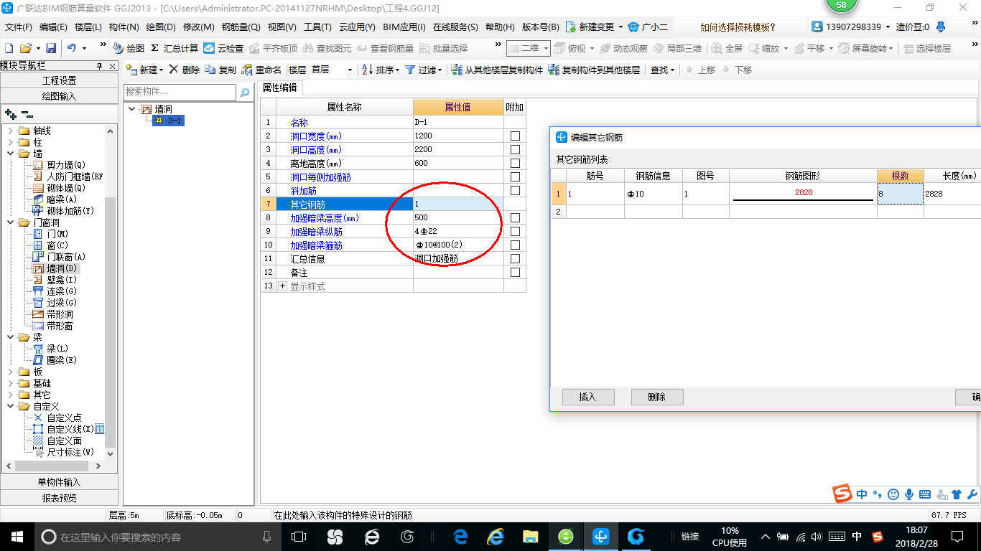Open the 报表预览 section
Screen dimensions: 981x551
(x=59, y=497)
